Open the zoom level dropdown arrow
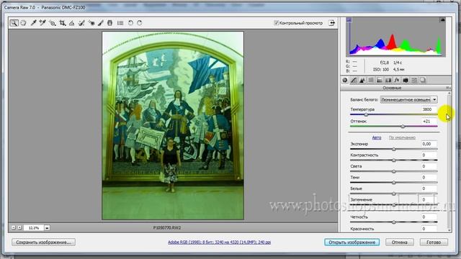The height and width of the screenshot is (259, 461). point(47,227)
